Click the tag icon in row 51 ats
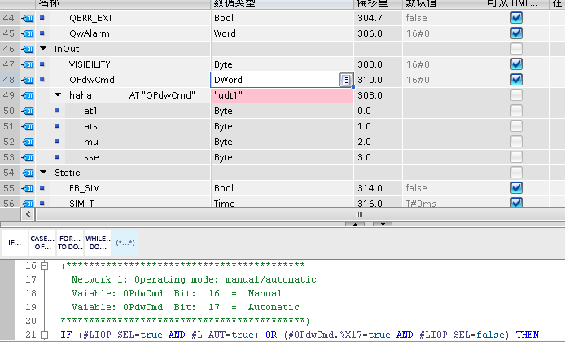Viewport: 565px width, 342px height. 28,126
